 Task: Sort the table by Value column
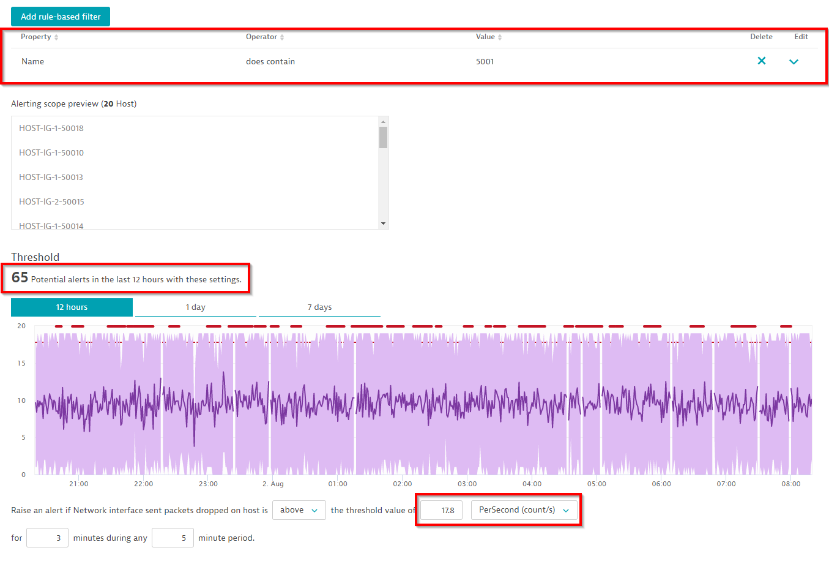point(489,37)
